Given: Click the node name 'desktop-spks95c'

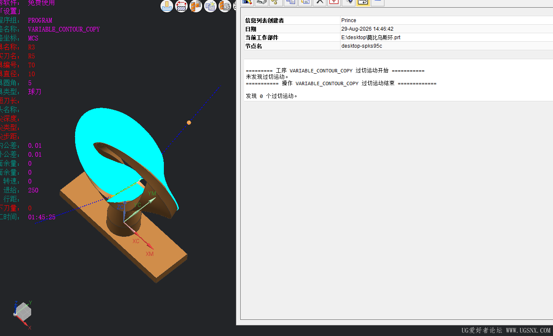Looking at the screenshot, I should (362, 46).
